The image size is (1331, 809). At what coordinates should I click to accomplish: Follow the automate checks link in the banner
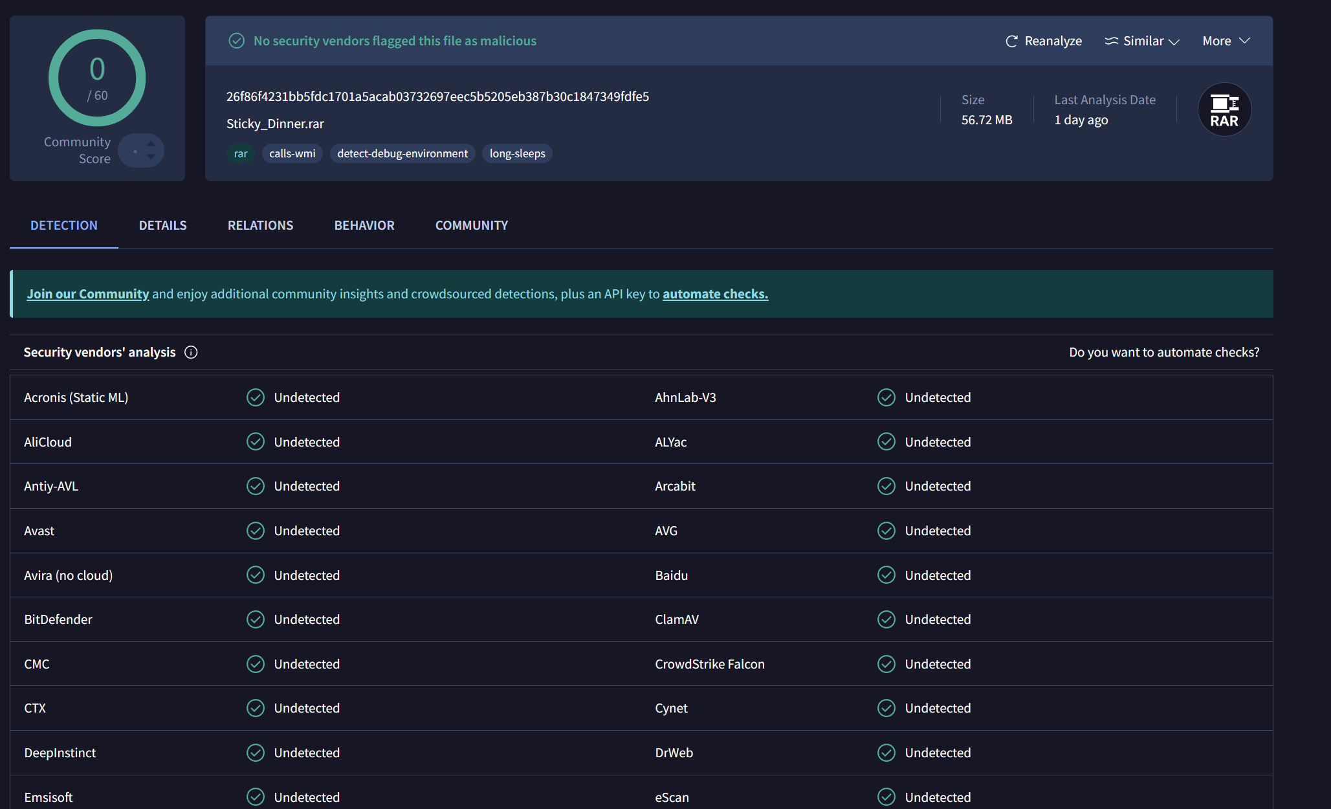[715, 294]
